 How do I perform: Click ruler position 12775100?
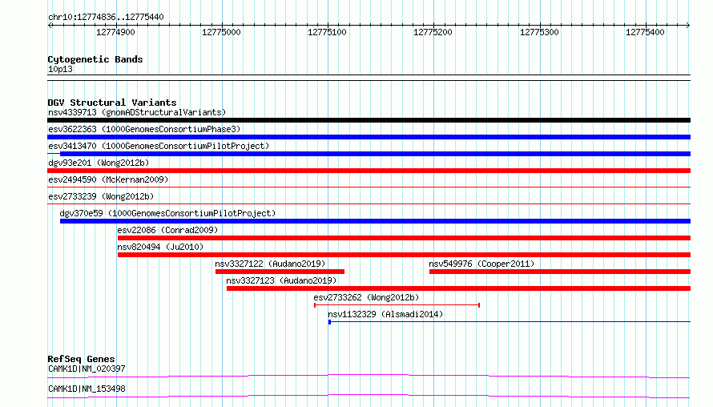328,32
